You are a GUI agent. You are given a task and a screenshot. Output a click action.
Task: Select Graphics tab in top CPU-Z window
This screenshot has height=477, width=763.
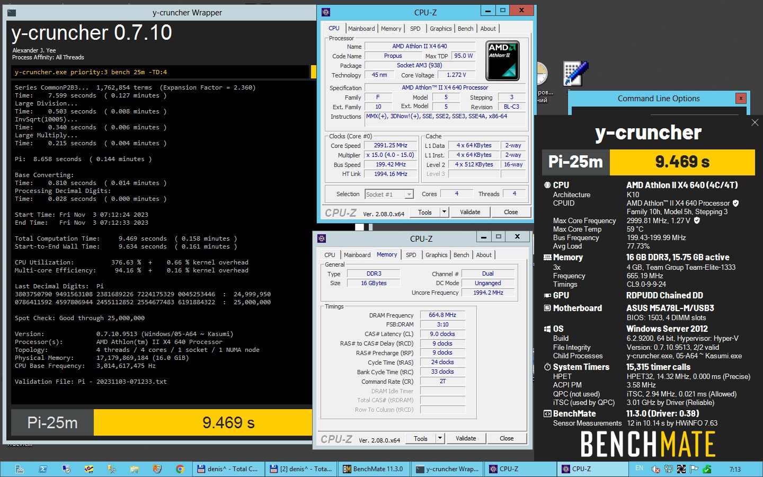(441, 29)
